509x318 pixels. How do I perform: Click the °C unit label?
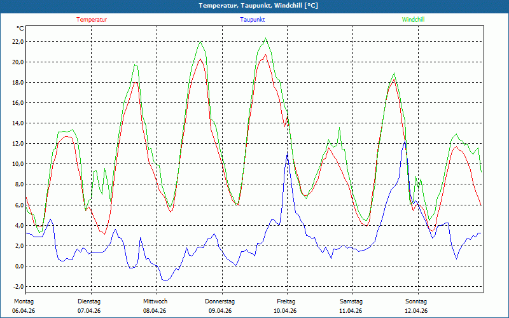click(20, 29)
